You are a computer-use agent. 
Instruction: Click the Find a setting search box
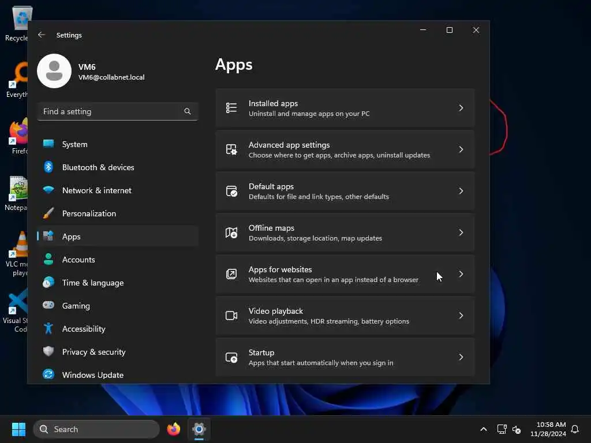click(x=118, y=111)
